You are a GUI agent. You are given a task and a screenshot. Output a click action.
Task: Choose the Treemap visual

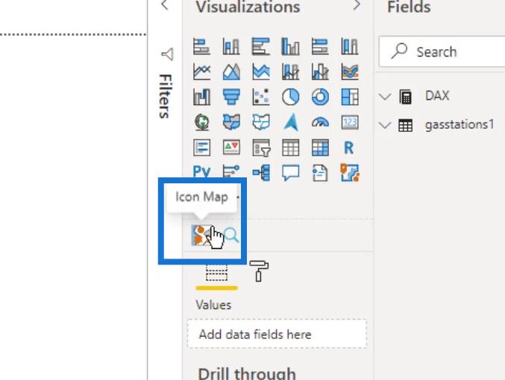(350, 97)
